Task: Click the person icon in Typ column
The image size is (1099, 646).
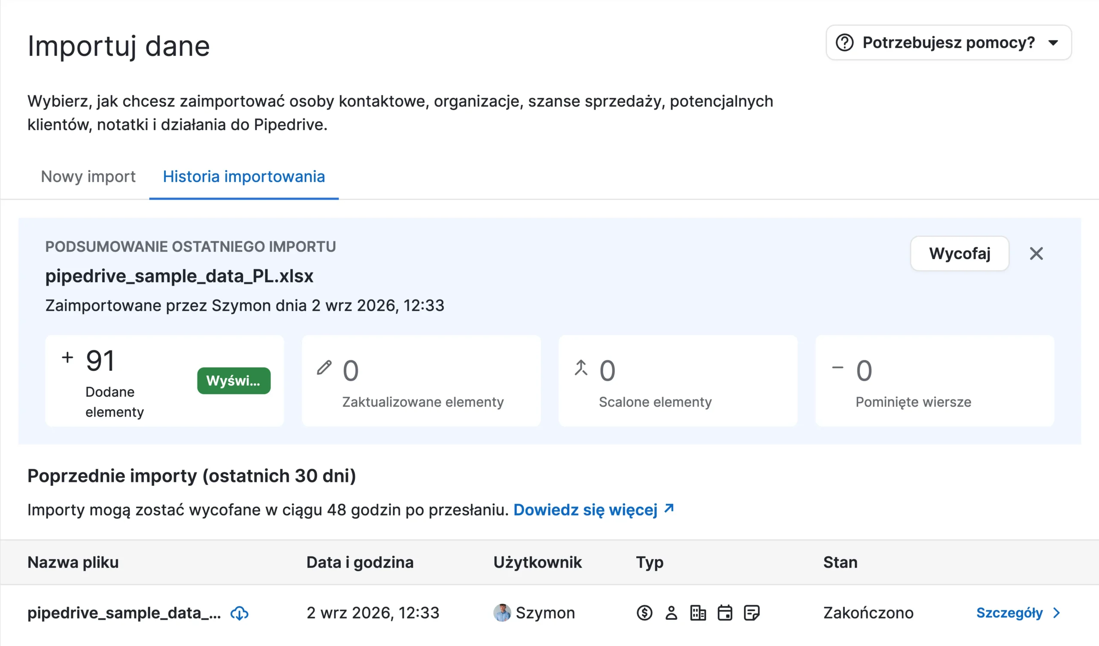Action: (x=671, y=613)
